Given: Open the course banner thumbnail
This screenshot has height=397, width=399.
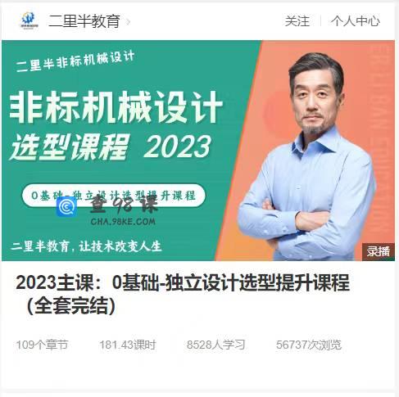Looking at the screenshot, I should tap(198, 151).
